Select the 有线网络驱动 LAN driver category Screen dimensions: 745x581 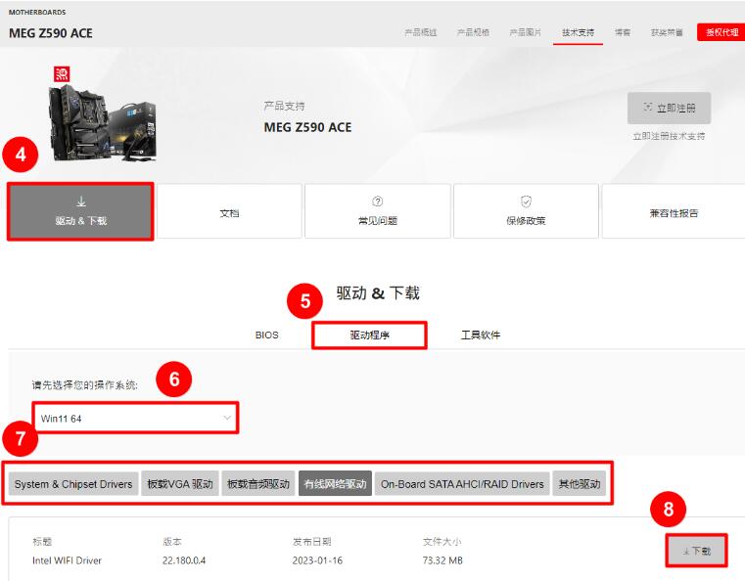335,484
